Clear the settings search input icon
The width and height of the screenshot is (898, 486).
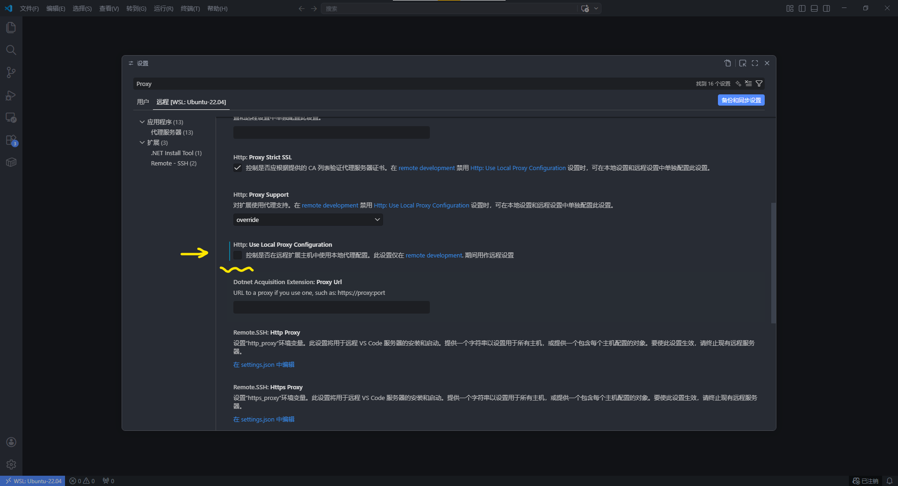point(748,84)
